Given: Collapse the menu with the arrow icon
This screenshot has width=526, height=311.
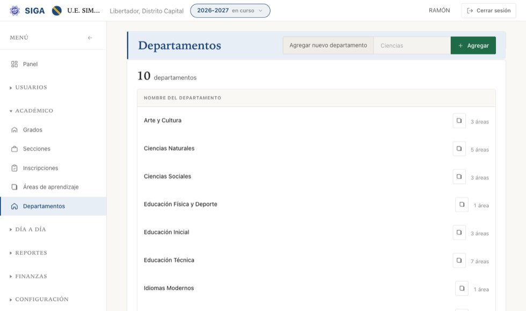Looking at the screenshot, I should (90, 38).
